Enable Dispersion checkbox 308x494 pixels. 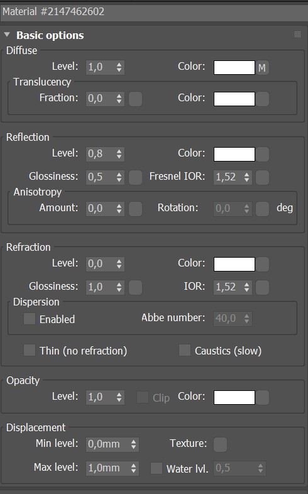(x=30, y=319)
